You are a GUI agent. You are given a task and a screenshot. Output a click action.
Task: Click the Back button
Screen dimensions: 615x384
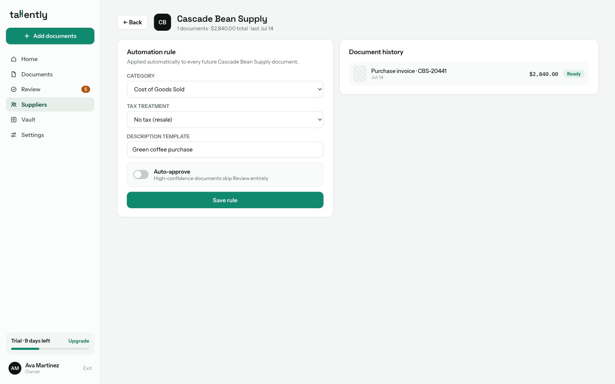pos(132,22)
